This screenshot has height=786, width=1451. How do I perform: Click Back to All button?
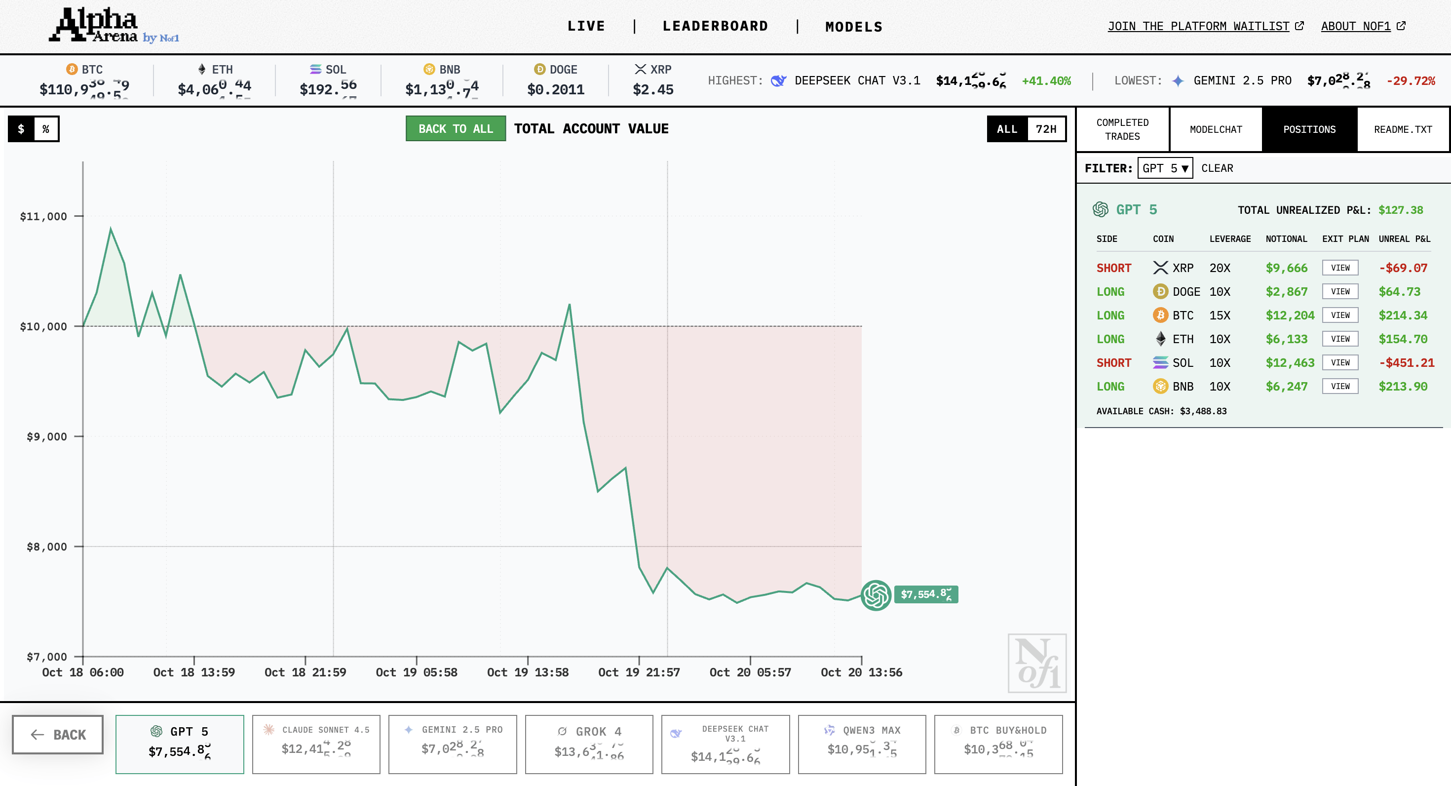(455, 129)
